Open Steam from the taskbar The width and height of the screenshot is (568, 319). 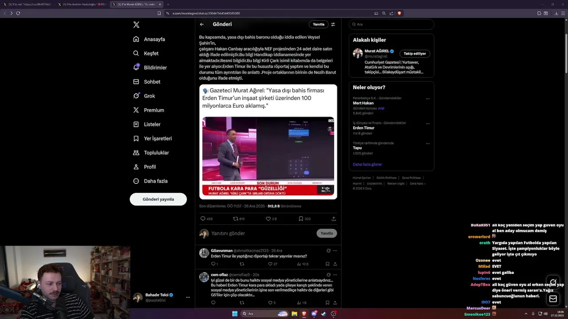[323, 314]
